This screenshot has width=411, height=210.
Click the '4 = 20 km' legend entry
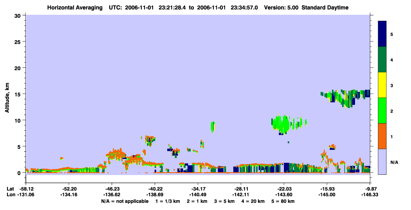click(254, 201)
